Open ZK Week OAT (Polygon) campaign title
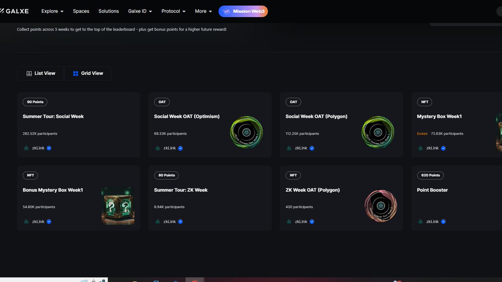Screen dimensions: 502x282 click(x=312, y=190)
